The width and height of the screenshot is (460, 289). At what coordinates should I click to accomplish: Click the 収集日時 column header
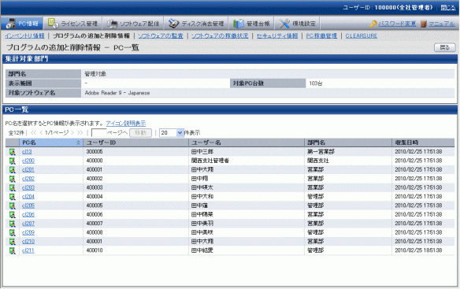pyautogui.click(x=423, y=143)
